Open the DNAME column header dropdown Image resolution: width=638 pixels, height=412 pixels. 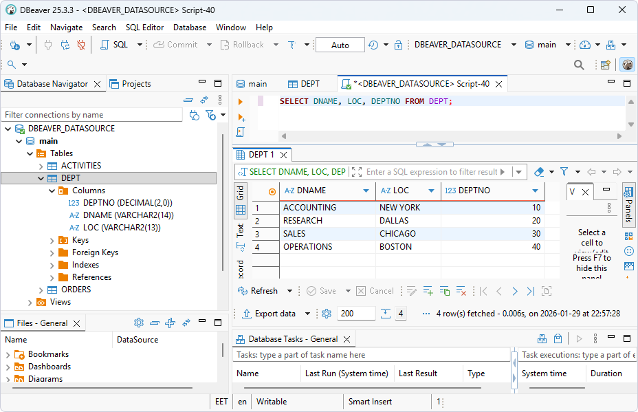364,191
